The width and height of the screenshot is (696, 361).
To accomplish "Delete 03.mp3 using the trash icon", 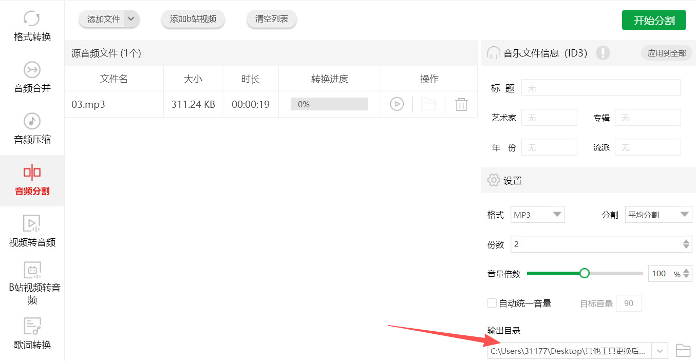I will pyautogui.click(x=461, y=104).
